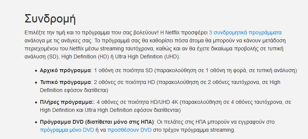Click the bullet before Αρχικό πρόγραμμα
This screenshot has width=308, height=139.
[36, 71]
